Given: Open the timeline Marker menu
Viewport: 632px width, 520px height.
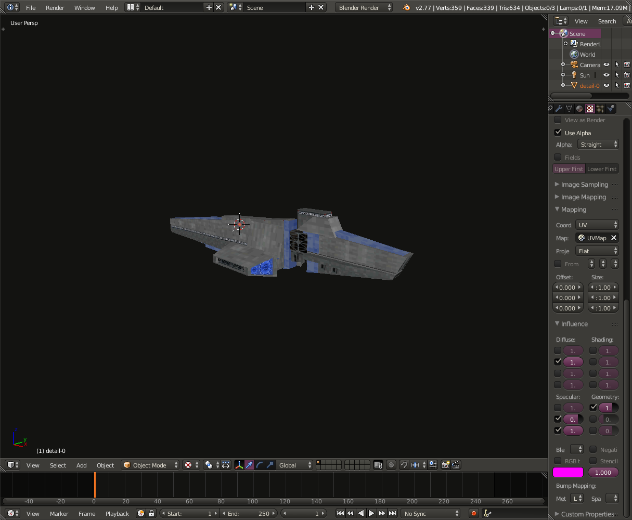Looking at the screenshot, I should pos(59,513).
